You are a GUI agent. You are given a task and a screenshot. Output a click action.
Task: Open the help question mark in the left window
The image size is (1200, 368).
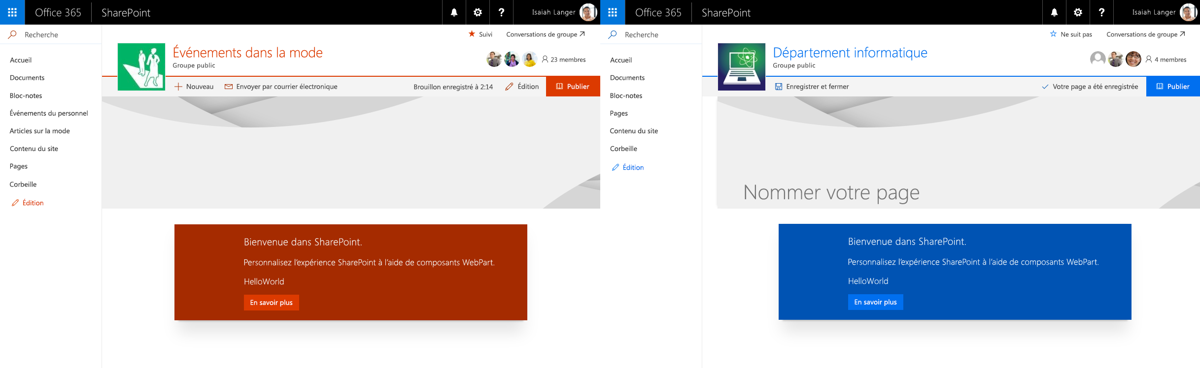tap(501, 12)
